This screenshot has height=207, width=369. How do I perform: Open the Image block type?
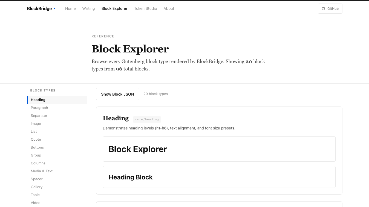tap(36, 123)
